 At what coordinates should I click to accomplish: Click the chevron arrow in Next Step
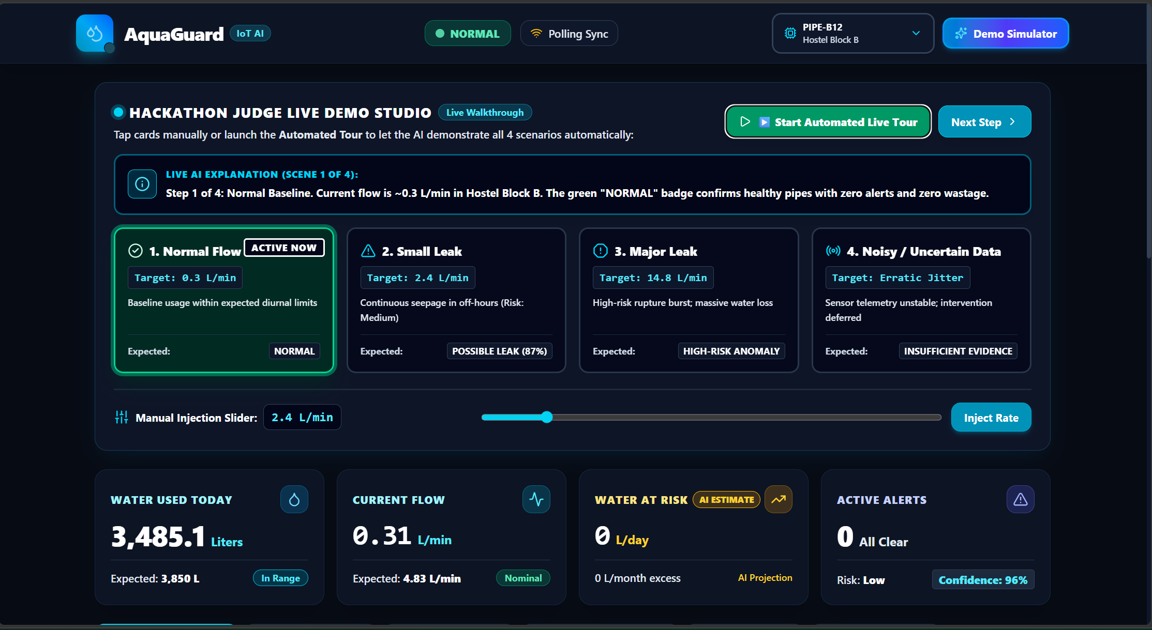[1012, 121]
